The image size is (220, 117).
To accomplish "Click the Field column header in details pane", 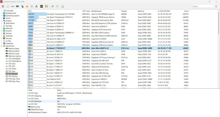I will pos(30,90).
